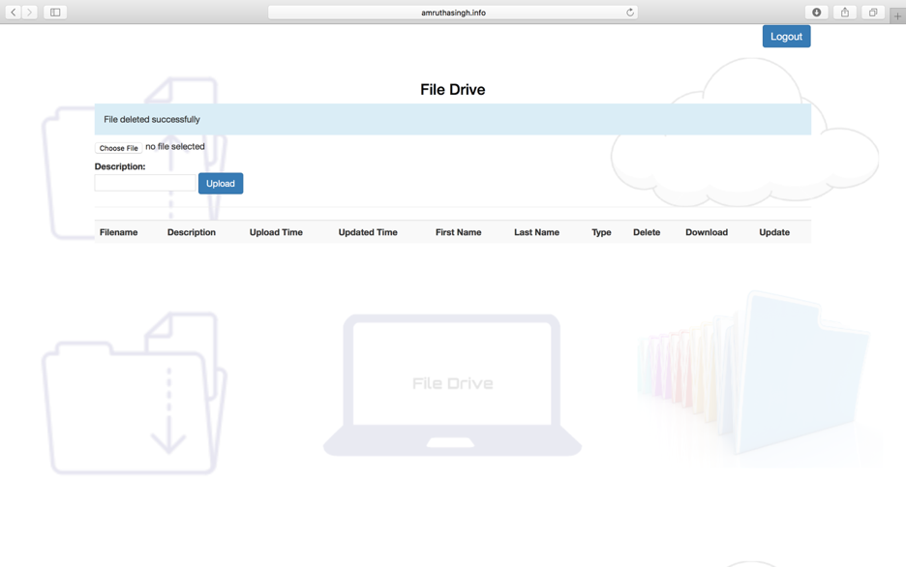Open the Safari downloads list
Image resolution: width=906 pixels, height=567 pixels.
tap(816, 13)
